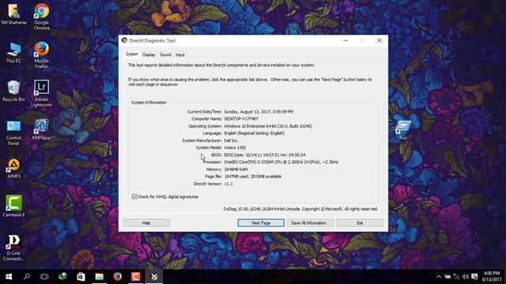
Task: Click the battery status tray icon
Action: pyautogui.click(x=447, y=277)
